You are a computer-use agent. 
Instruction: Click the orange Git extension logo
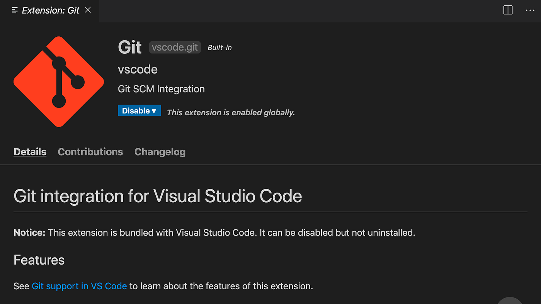point(59,81)
